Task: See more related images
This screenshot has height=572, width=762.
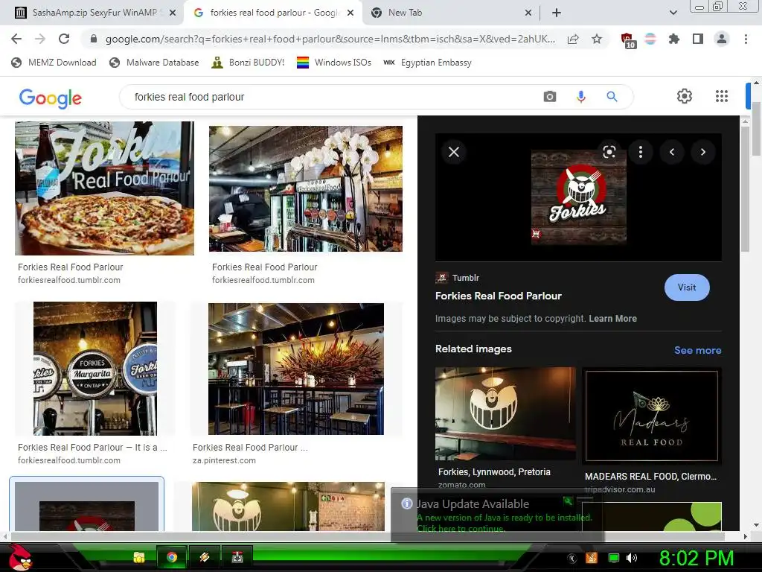Action: (697, 350)
